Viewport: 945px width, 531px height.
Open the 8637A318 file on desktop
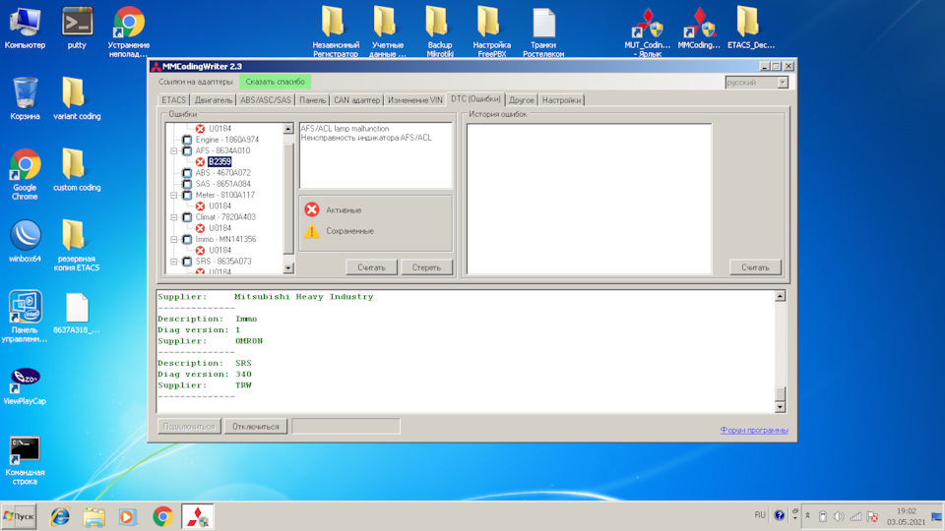coord(77,313)
